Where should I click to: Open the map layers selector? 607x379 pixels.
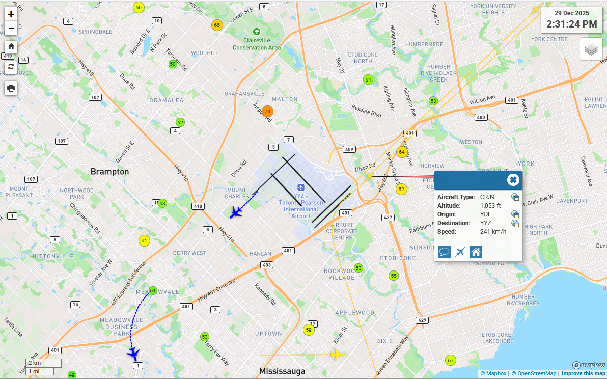click(591, 49)
